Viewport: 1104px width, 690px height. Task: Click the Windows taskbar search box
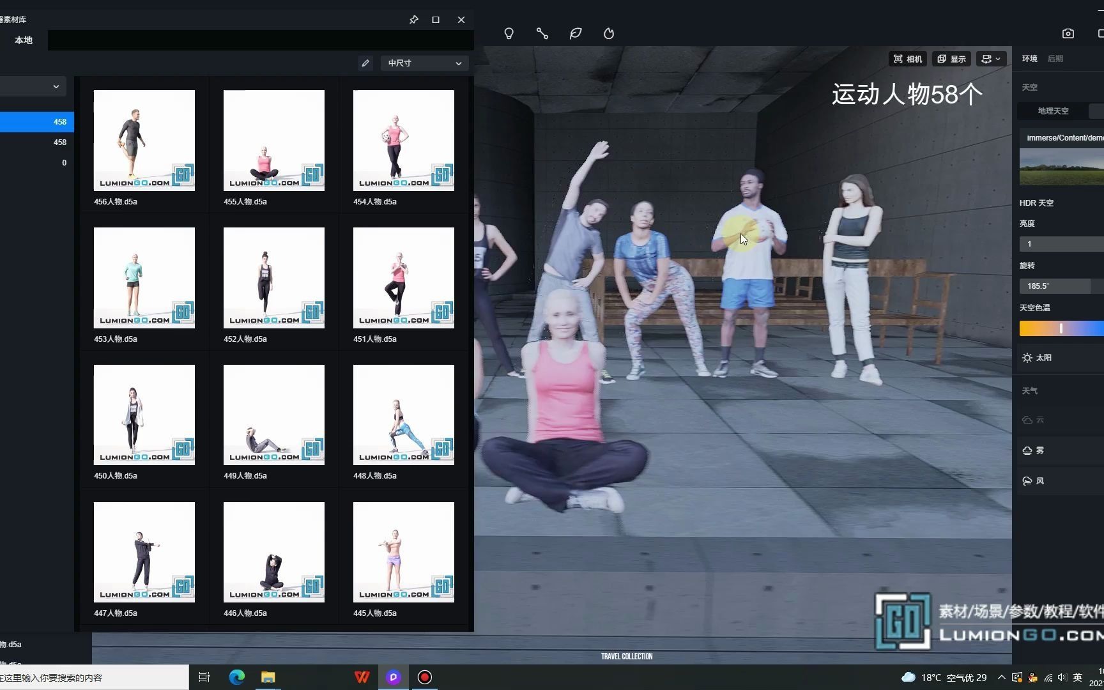point(94,677)
